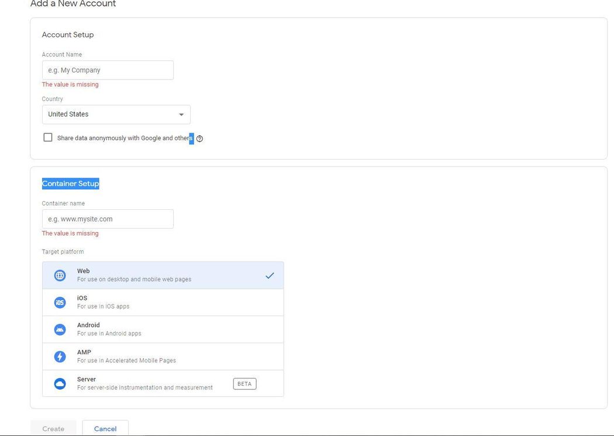Enable Share data anonymously checkbox
Viewport: 614px width, 436px height.
48,138
